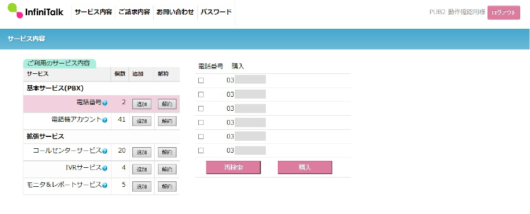Go to お問い合わせ menu item
Screen dimensions: 530x214
click(175, 12)
